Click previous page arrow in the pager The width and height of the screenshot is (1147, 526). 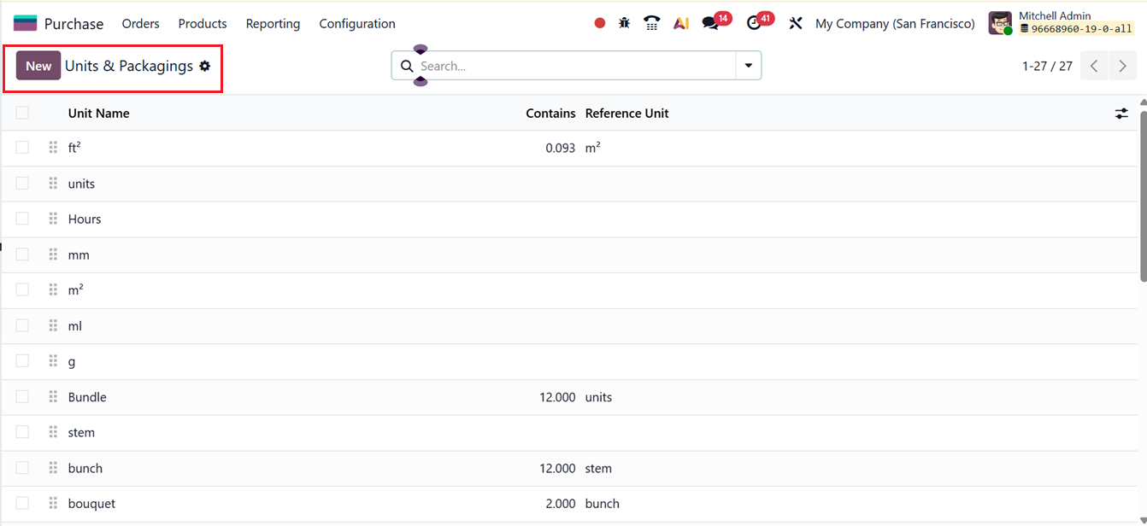click(x=1094, y=65)
